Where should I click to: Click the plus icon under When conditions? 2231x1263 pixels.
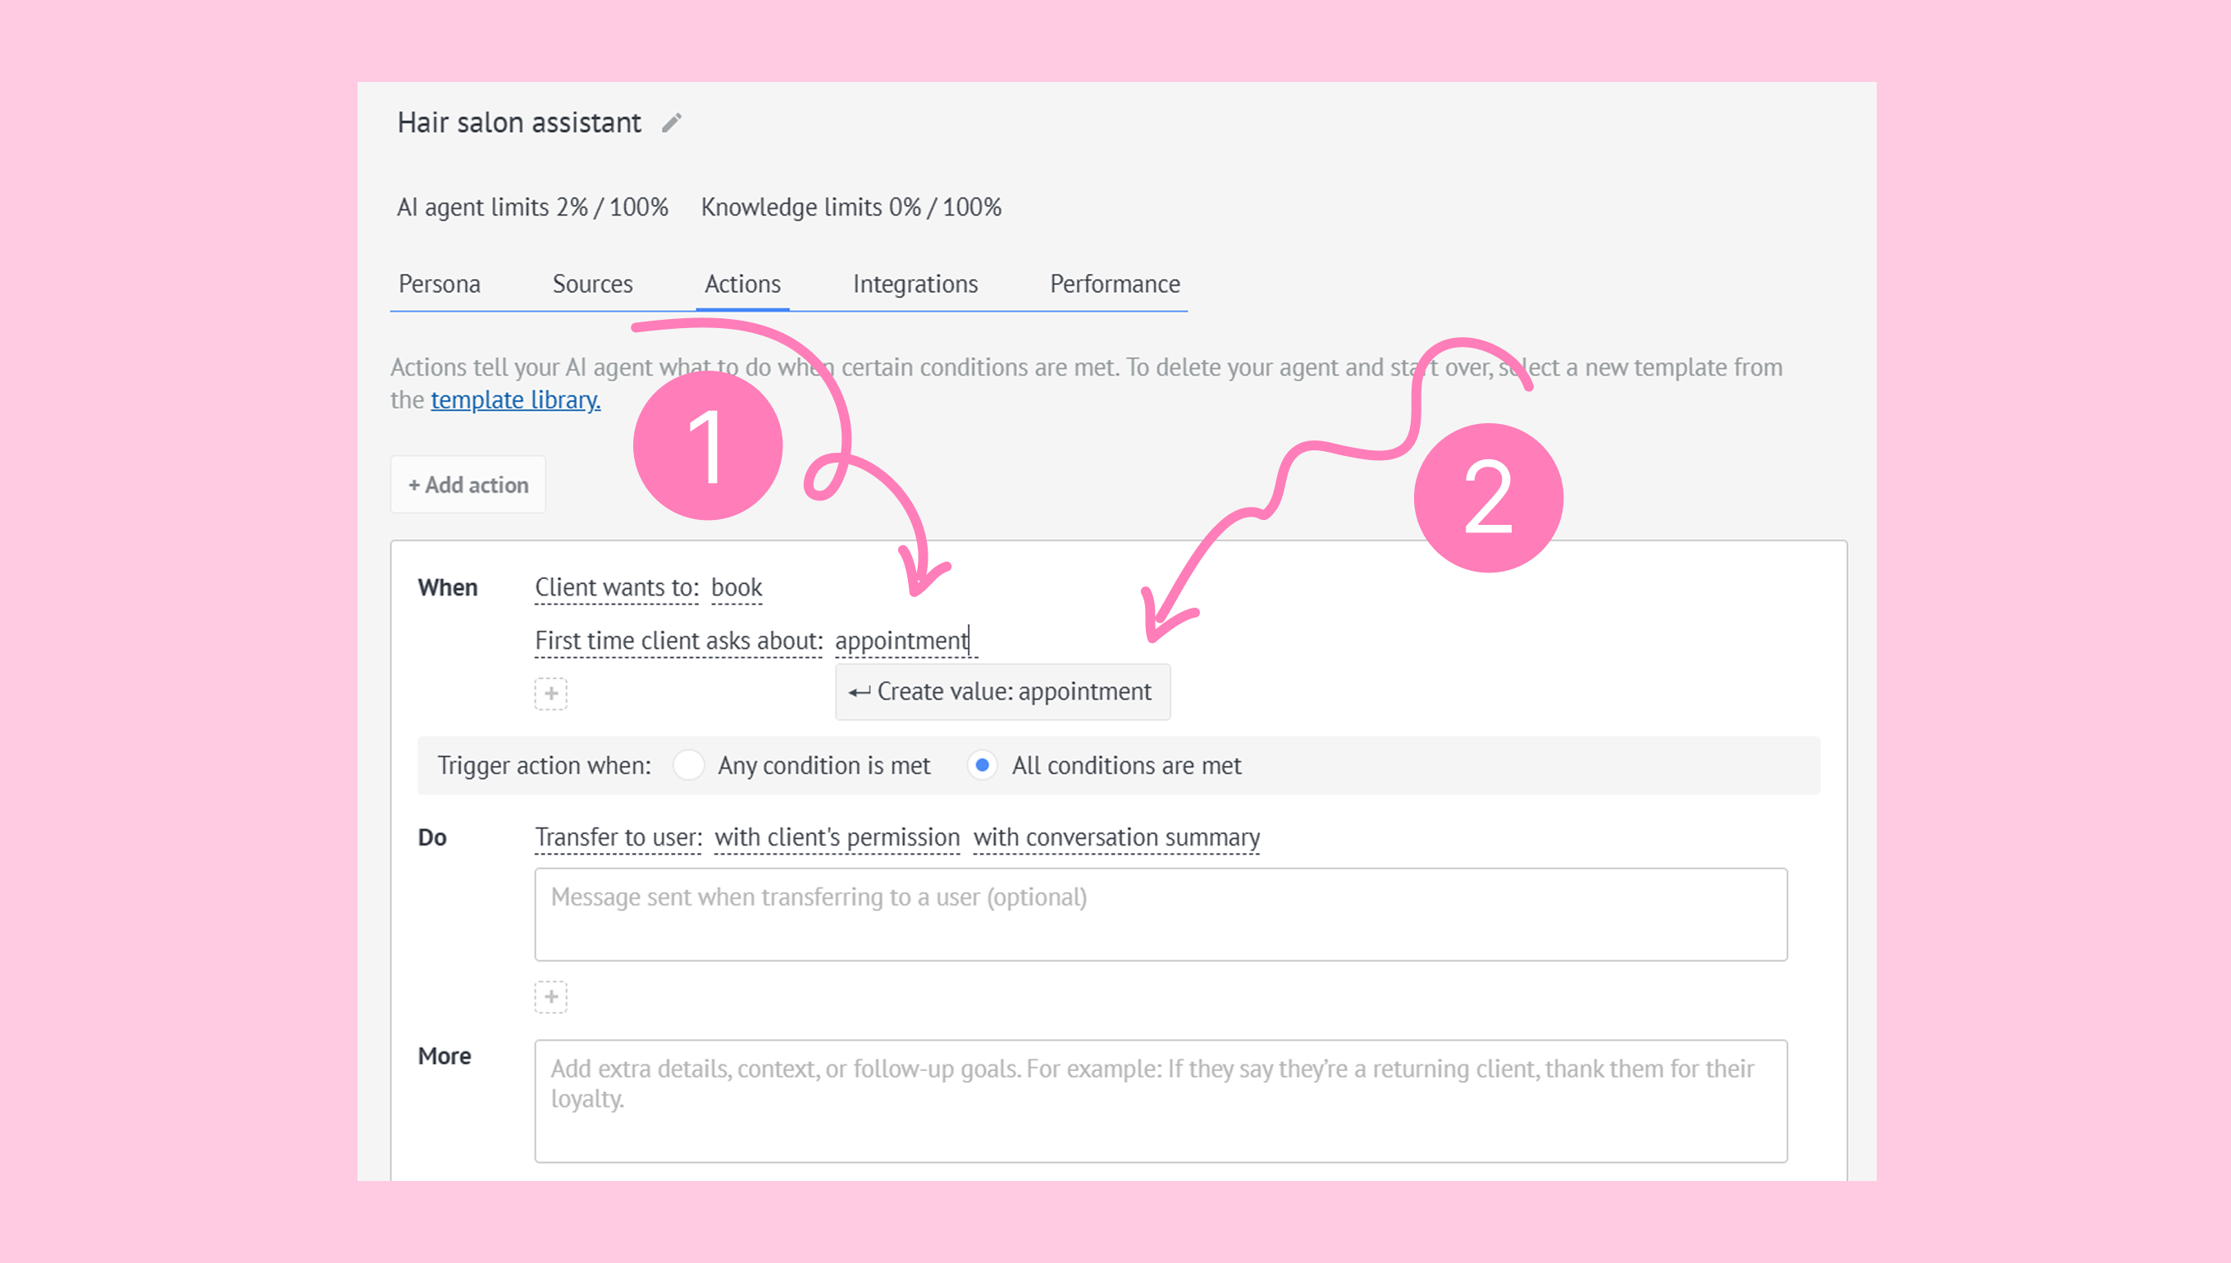(551, 693)
